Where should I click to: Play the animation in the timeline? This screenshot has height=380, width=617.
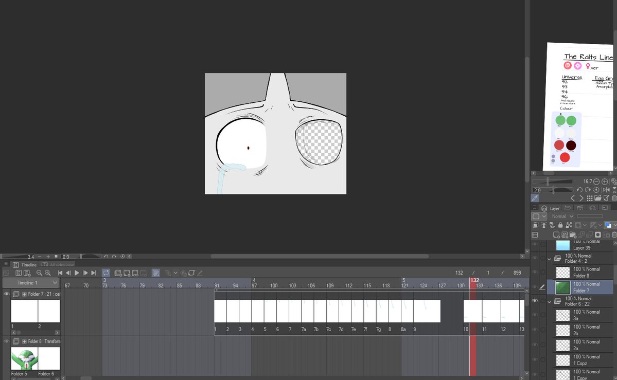coord(77,273)
